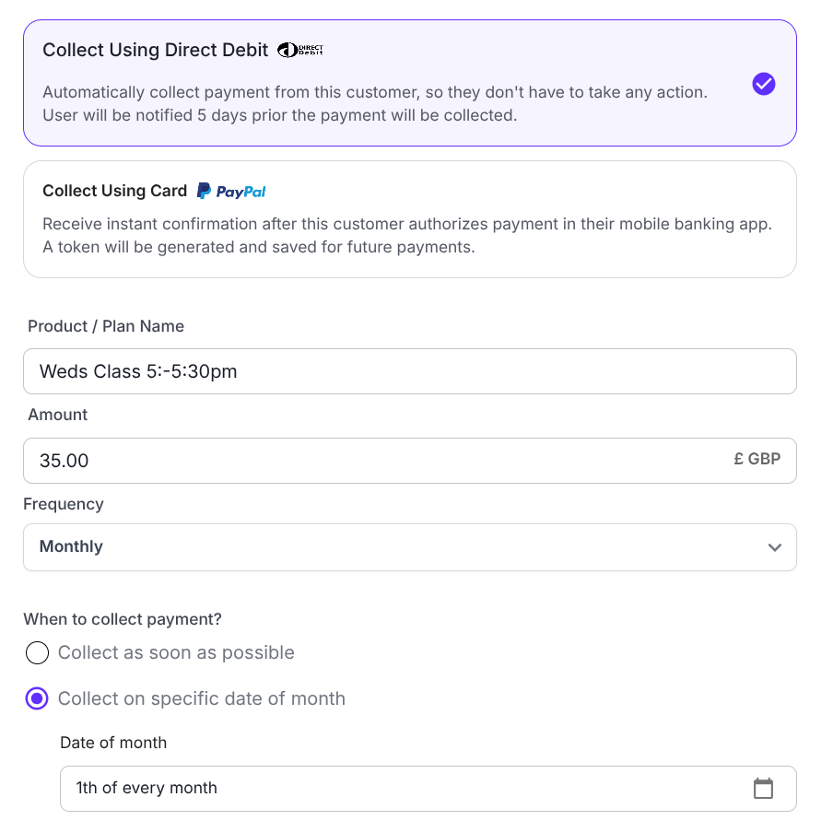Select the Collect on specific date radio
The width and height of the screenshot is (833, 832).
(x=37, y=699)
